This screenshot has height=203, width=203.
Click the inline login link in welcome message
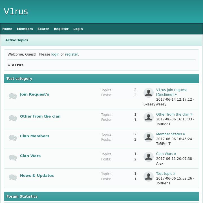[x=55, y=54]
